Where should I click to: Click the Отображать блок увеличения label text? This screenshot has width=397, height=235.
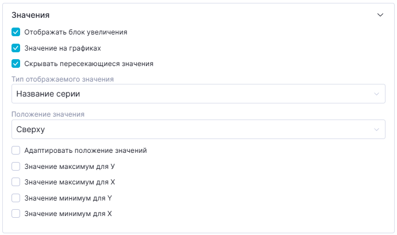(76, 32)
